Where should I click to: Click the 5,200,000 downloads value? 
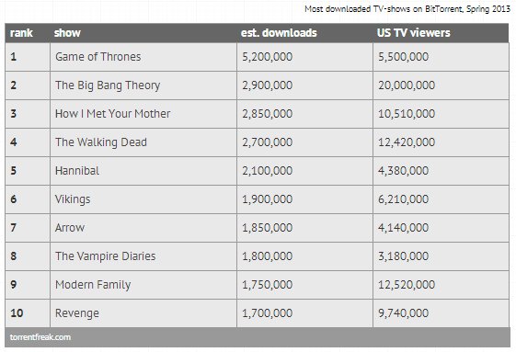(x=268, y=57)
